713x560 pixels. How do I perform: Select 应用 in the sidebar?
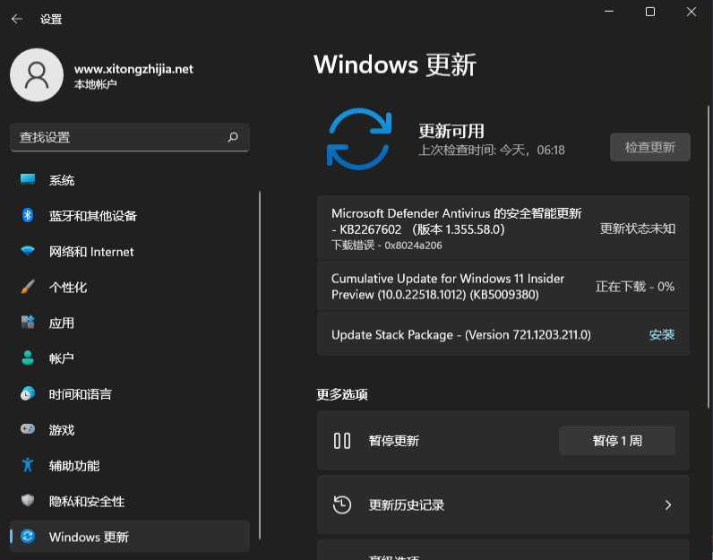[130, 323]
